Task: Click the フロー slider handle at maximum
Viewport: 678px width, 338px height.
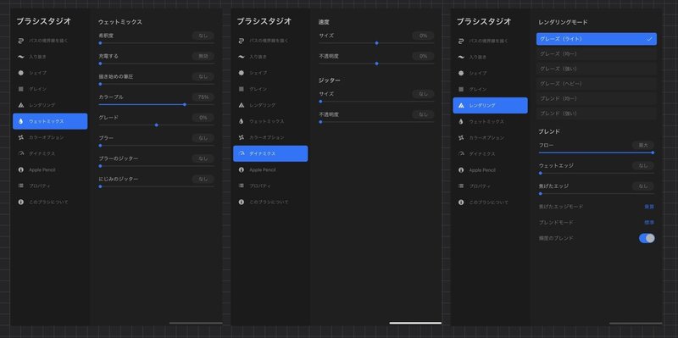Action: click(x=653, y=152)
